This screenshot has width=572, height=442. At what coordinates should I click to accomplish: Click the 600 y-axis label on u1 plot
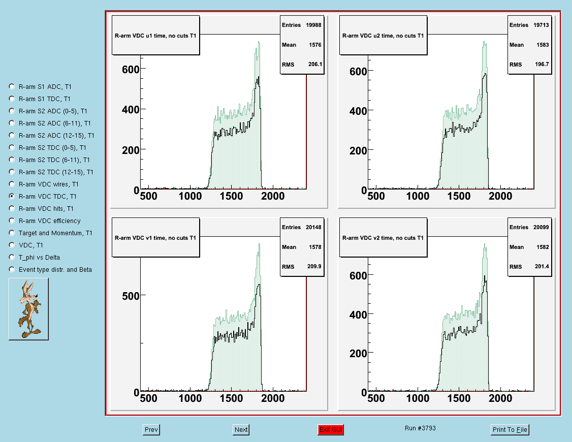click(x=131, y=69)
